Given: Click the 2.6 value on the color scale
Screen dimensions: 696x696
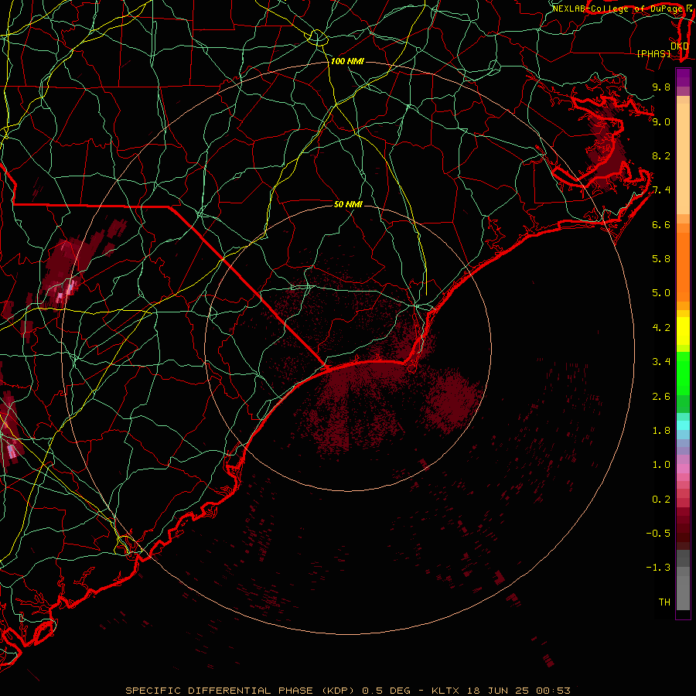Looking at the screenshot, I should point(661,397).
